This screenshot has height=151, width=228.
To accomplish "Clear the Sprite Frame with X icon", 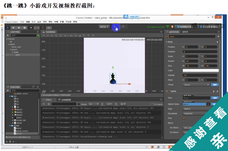I will [208, 104].
